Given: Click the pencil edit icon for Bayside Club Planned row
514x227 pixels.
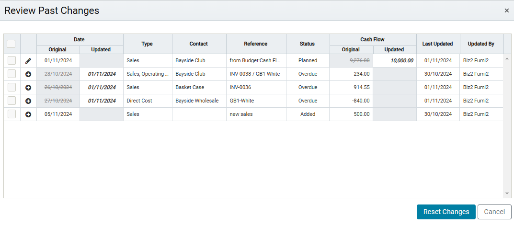Looking at the screenshot, I should (x=28, y=61).
